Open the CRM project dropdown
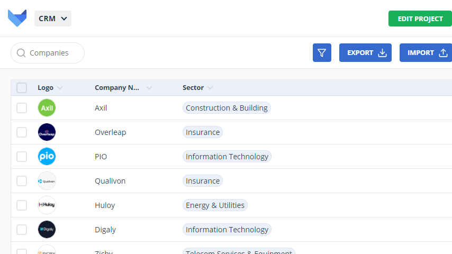Screen dimensions: 452x254 click(x=53, y=19)
